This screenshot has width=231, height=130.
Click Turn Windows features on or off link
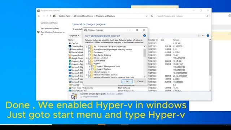(52, 33)
